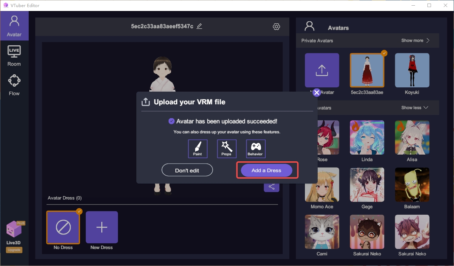This screenshot has height=266, width=454.
Task: Switch to the Avatars panel header
Action: point(338,28)
